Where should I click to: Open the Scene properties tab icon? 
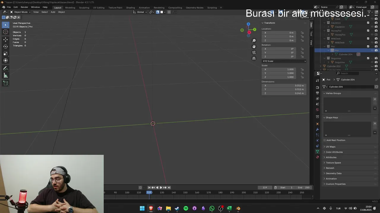[x=317, y=104]
